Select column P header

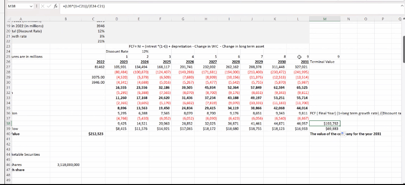pyautogui.click(x=383, y=19)
